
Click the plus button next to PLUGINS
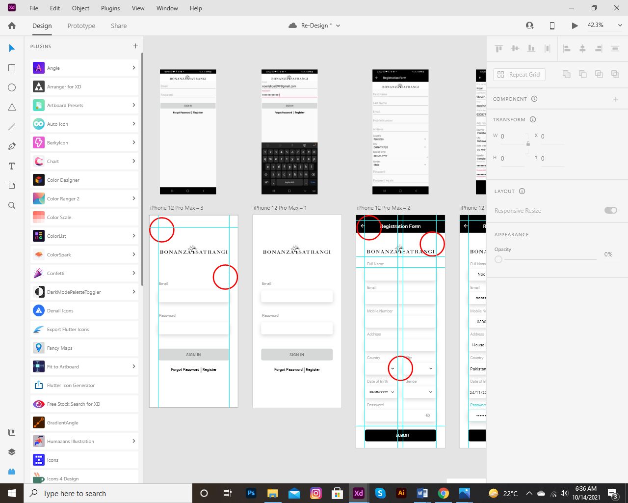click(135, 46)
